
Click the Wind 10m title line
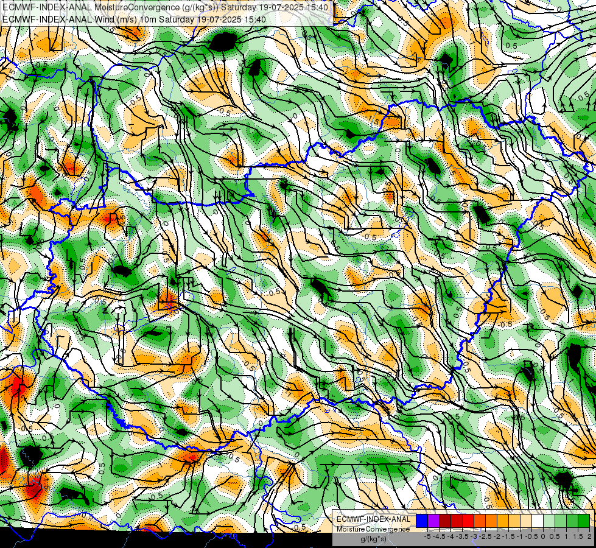coord(134,19)
